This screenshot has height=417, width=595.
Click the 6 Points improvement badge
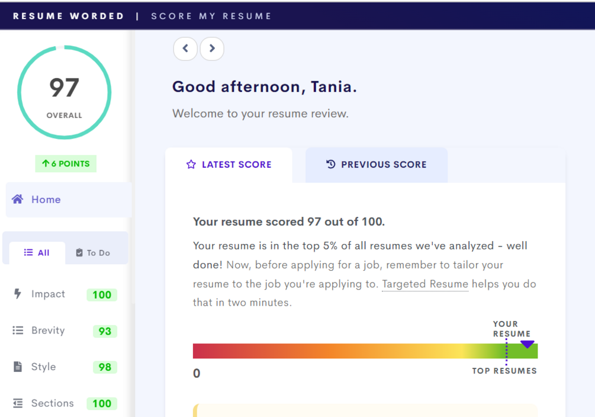[x=66, y=163]
